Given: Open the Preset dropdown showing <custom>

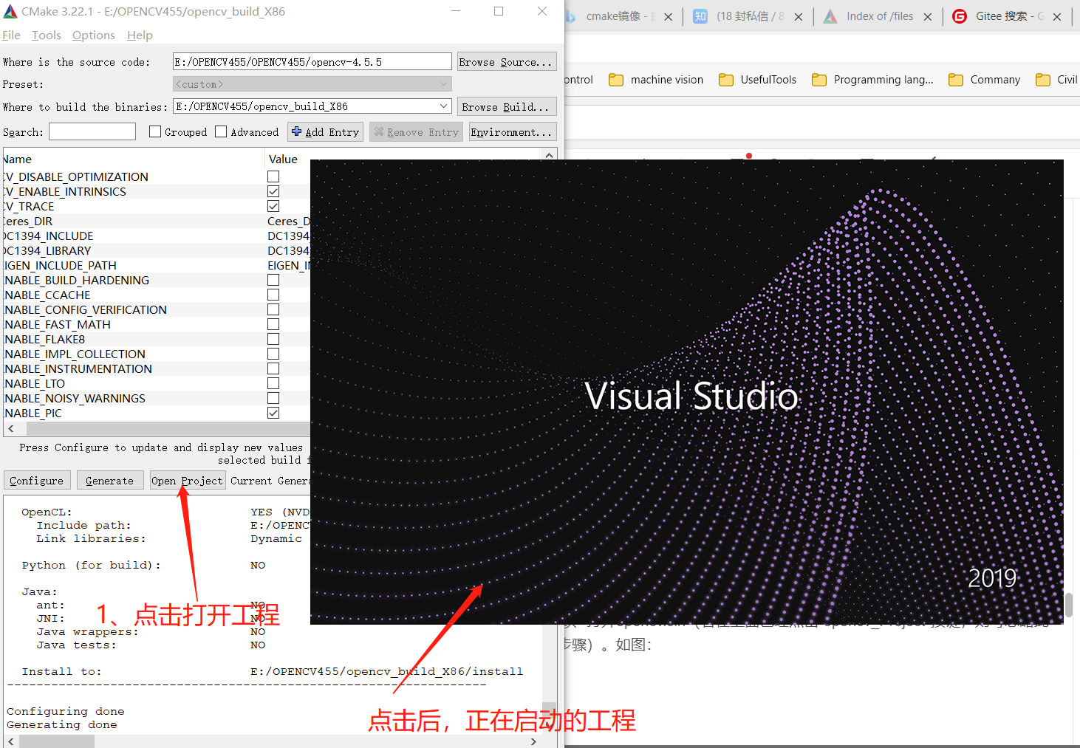Looking at the screenshot, I should coord(443,83).
